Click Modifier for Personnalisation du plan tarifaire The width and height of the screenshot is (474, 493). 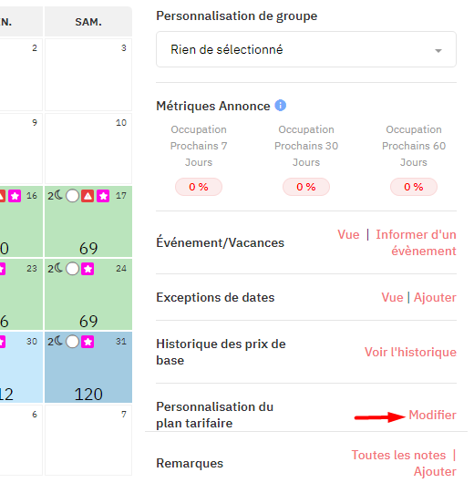pyautogui.click(x=432, y=415)
